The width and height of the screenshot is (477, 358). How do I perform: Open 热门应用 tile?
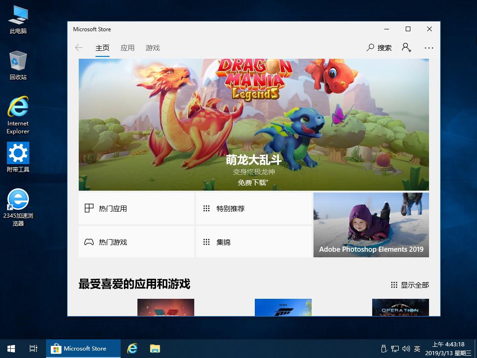pos(136,208)
